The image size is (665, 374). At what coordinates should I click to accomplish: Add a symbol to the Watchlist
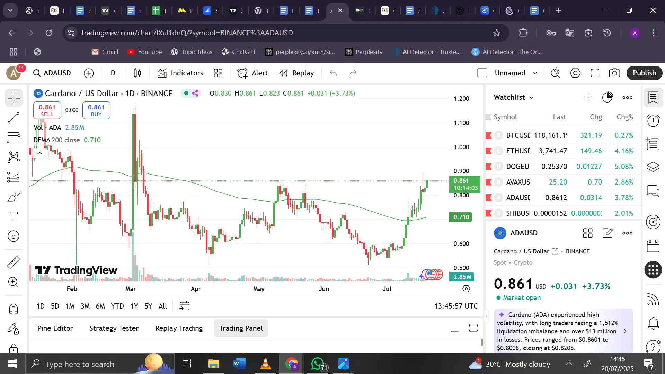(x=588, y=97)
